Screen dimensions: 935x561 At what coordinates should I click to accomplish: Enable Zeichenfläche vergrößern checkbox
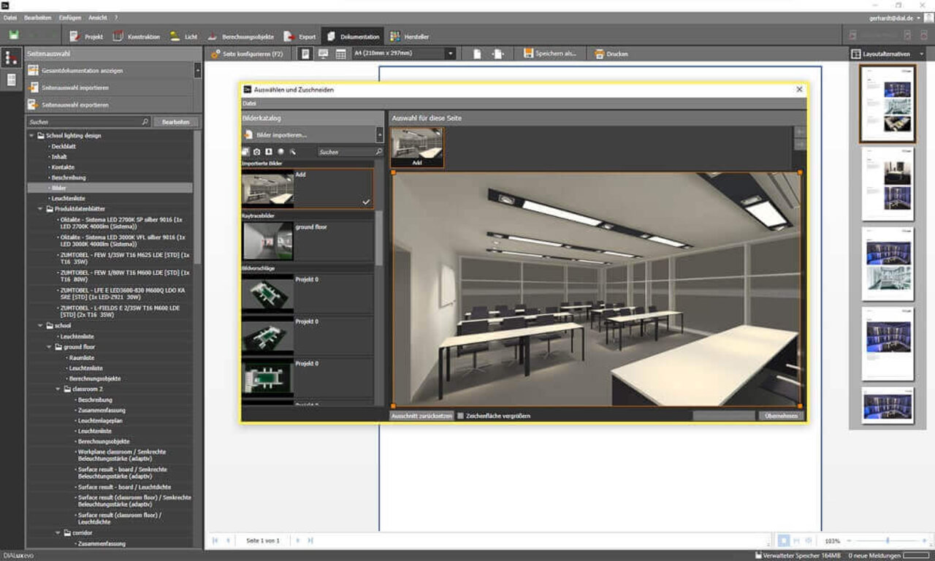coord(460,416)
